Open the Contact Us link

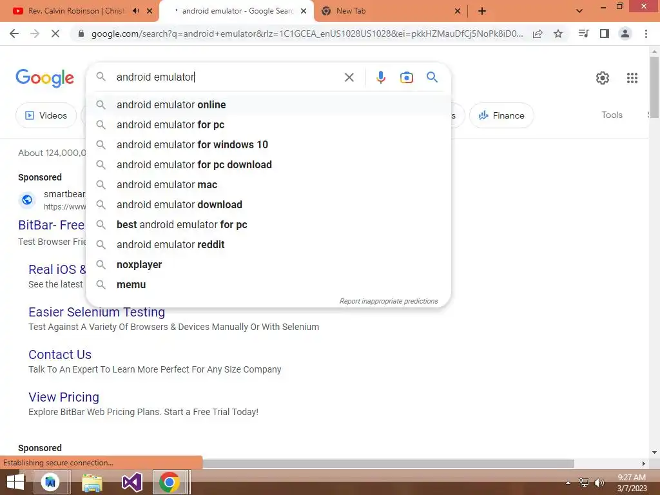point(60,354)
